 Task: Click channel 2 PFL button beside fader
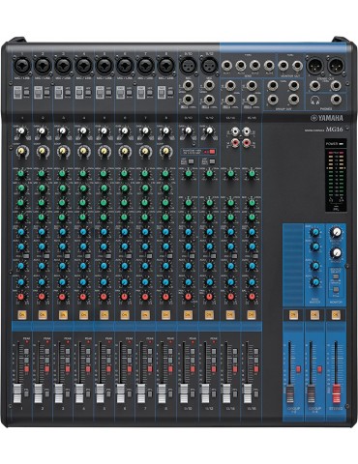pos(47,393)
